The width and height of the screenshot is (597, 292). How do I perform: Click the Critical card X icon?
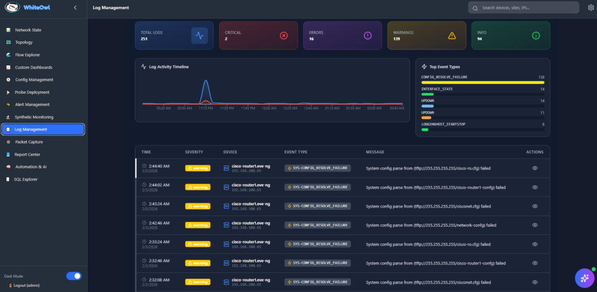coord(283,36)
